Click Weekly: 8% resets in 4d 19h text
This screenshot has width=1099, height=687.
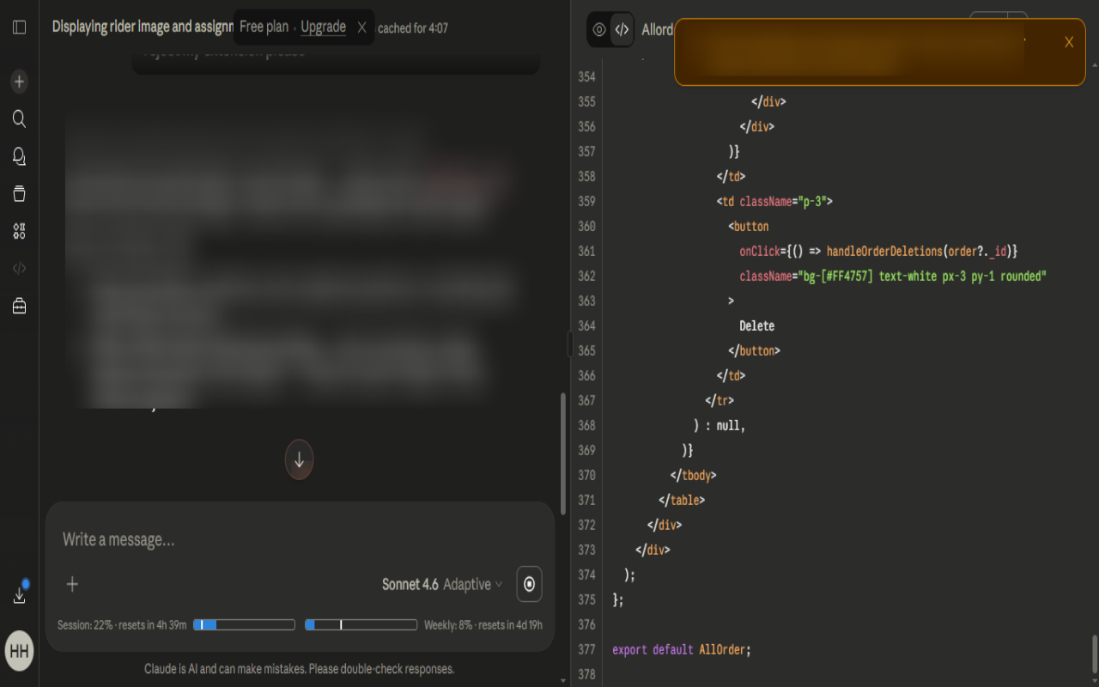(483, 625)
